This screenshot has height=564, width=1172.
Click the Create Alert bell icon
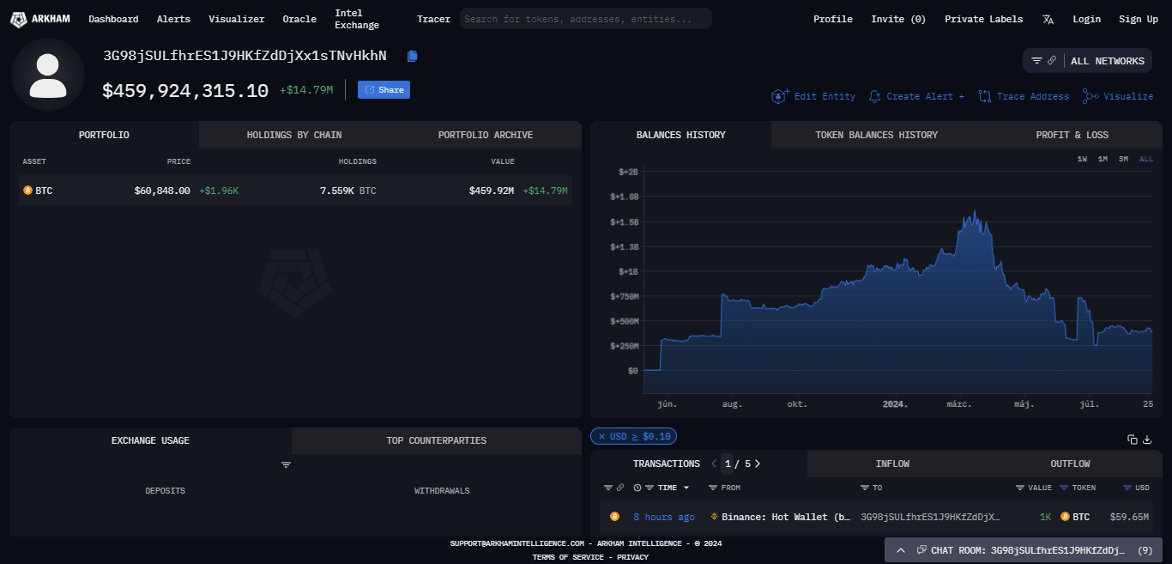[875, 96]
